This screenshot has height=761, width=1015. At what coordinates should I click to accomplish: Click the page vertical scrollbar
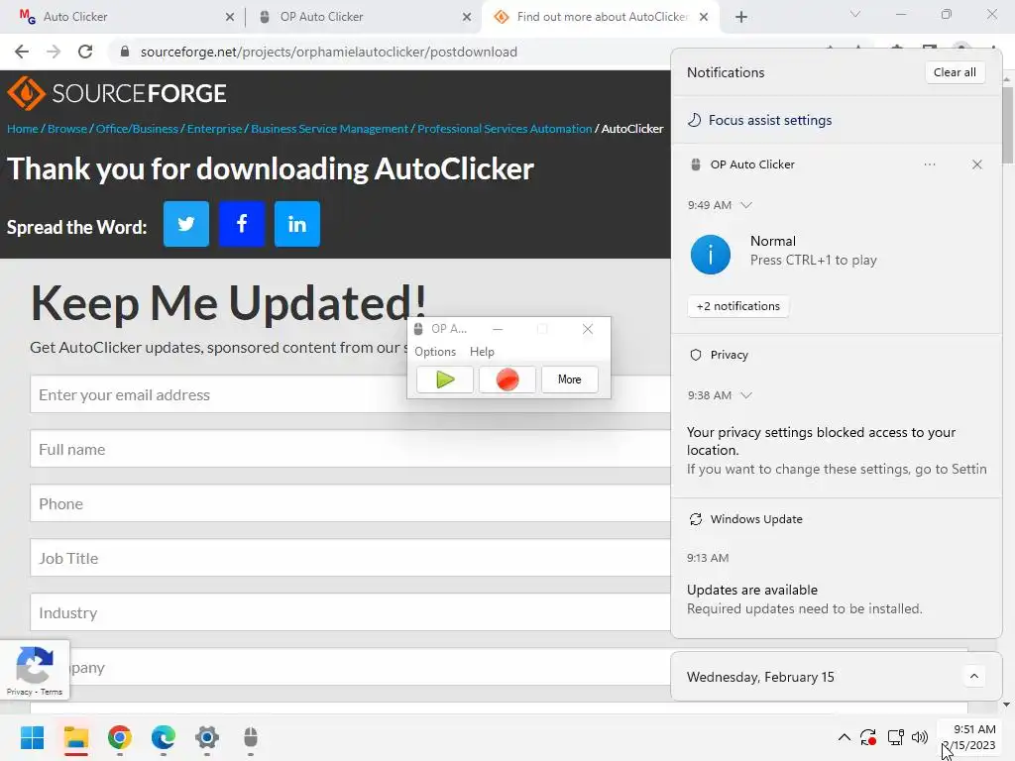coord(1008,125)
